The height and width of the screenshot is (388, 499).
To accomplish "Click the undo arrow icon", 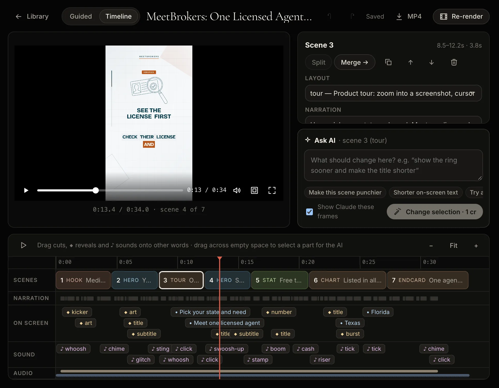I will [329, 16].
